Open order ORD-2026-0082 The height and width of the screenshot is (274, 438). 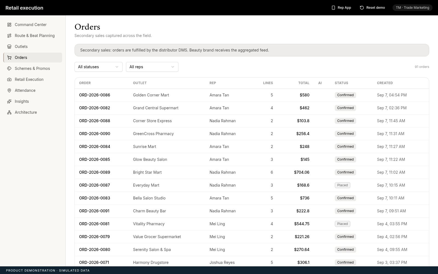click(94, 108)
